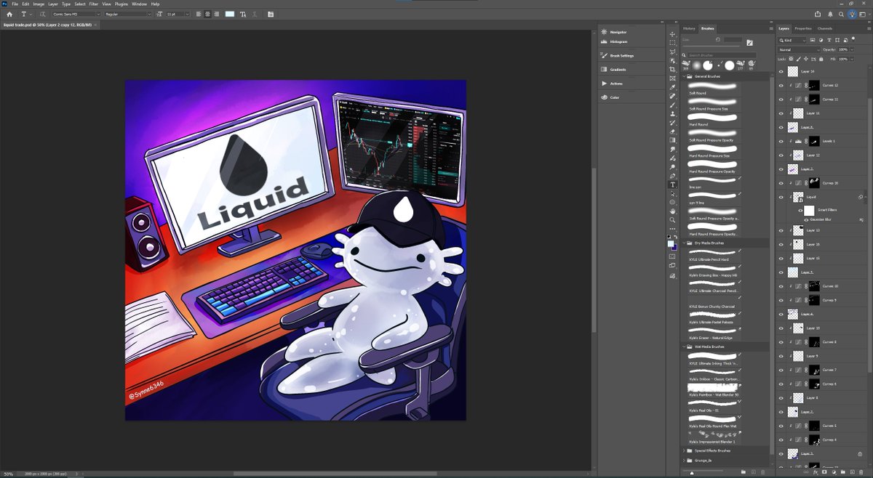Open the File menu
Viewport: 873px width, 478px height.
click(15, 4)
